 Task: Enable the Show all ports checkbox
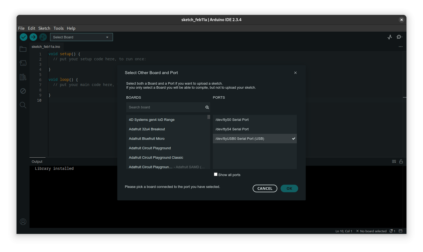tap(216, 174)
